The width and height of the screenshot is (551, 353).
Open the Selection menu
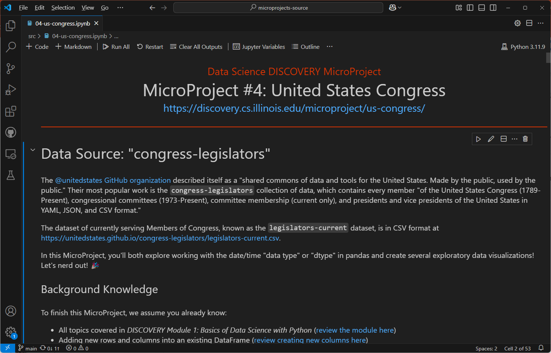63,8
